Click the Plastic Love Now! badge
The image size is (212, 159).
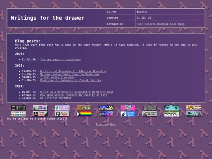coord(62,114)
